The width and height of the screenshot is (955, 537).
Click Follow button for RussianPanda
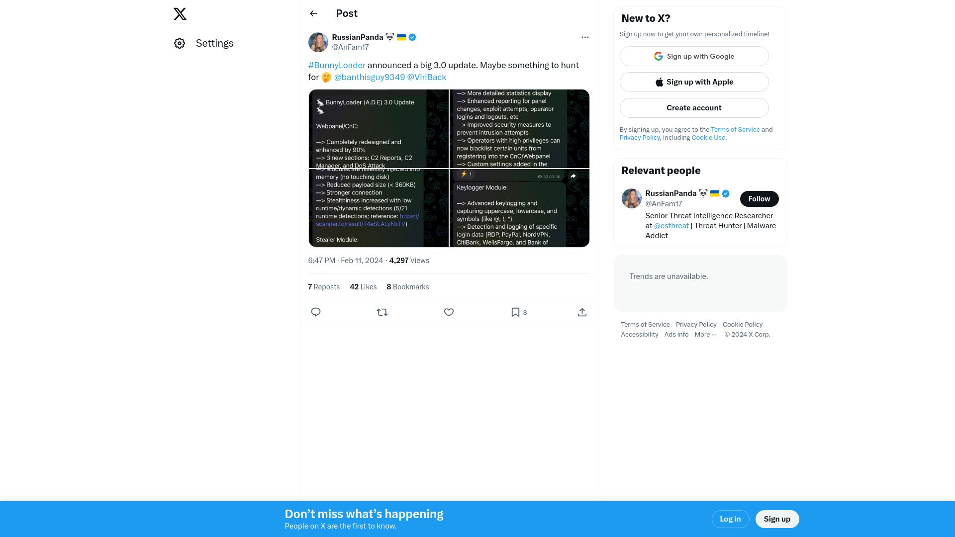click(759, 199)
